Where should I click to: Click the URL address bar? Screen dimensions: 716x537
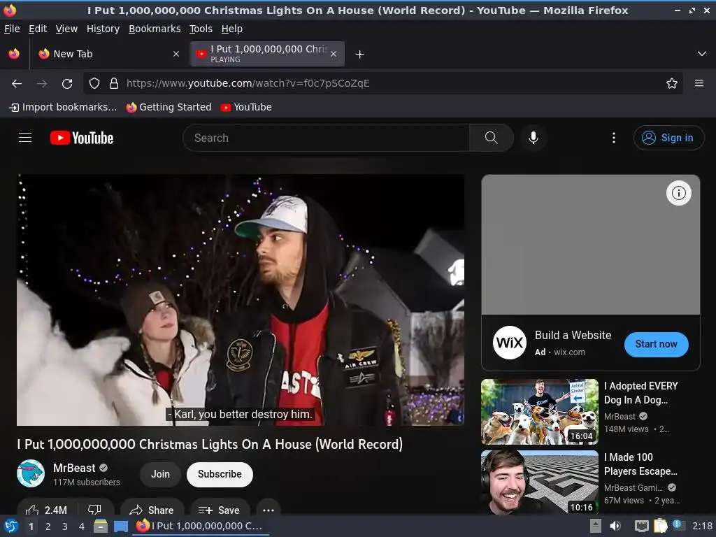384,84
